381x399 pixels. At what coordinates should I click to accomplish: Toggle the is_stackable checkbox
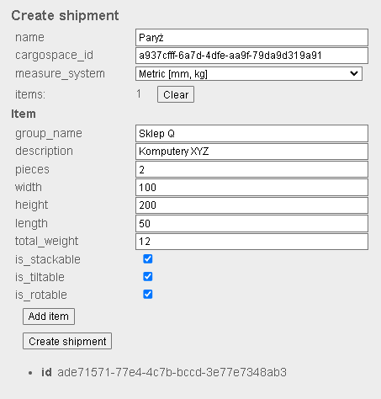click(148, 258)
